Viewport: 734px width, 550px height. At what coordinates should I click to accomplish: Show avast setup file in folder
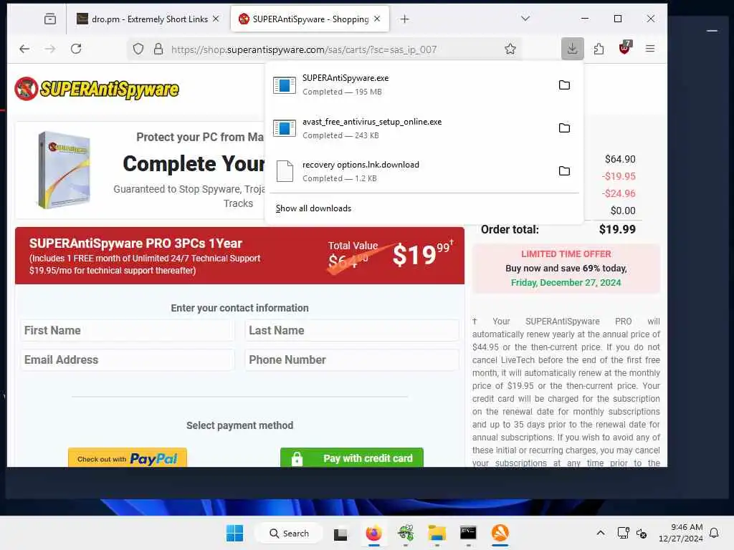565,127
